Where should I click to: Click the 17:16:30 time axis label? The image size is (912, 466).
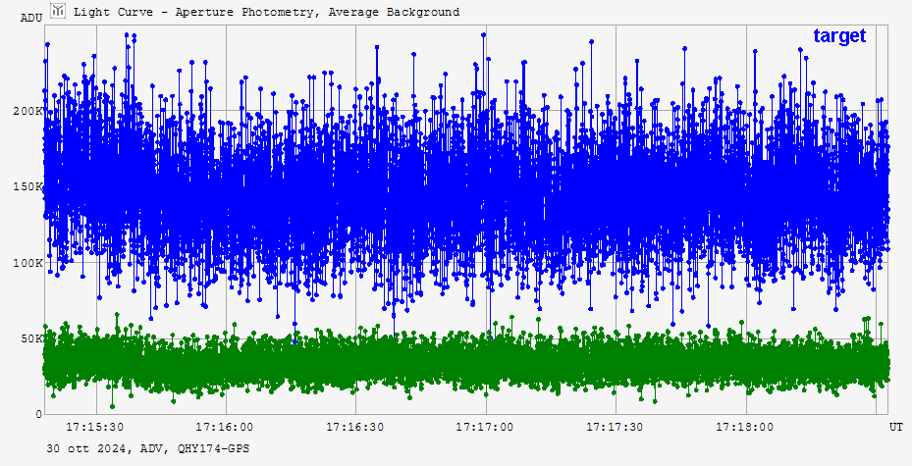click(x=354, y=427)
